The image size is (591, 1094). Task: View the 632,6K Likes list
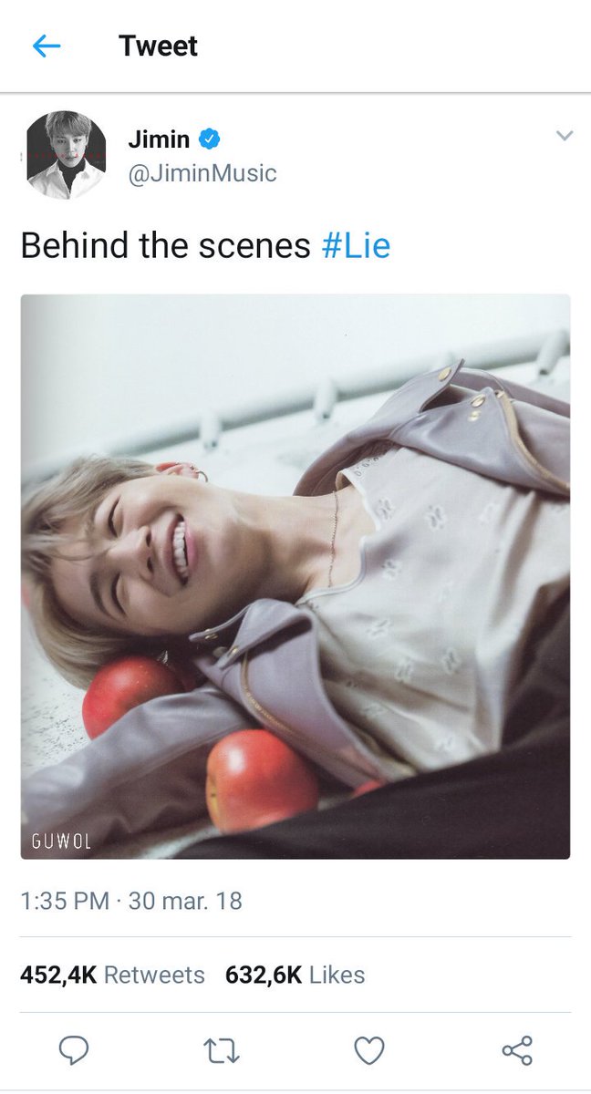coord(295,975)
